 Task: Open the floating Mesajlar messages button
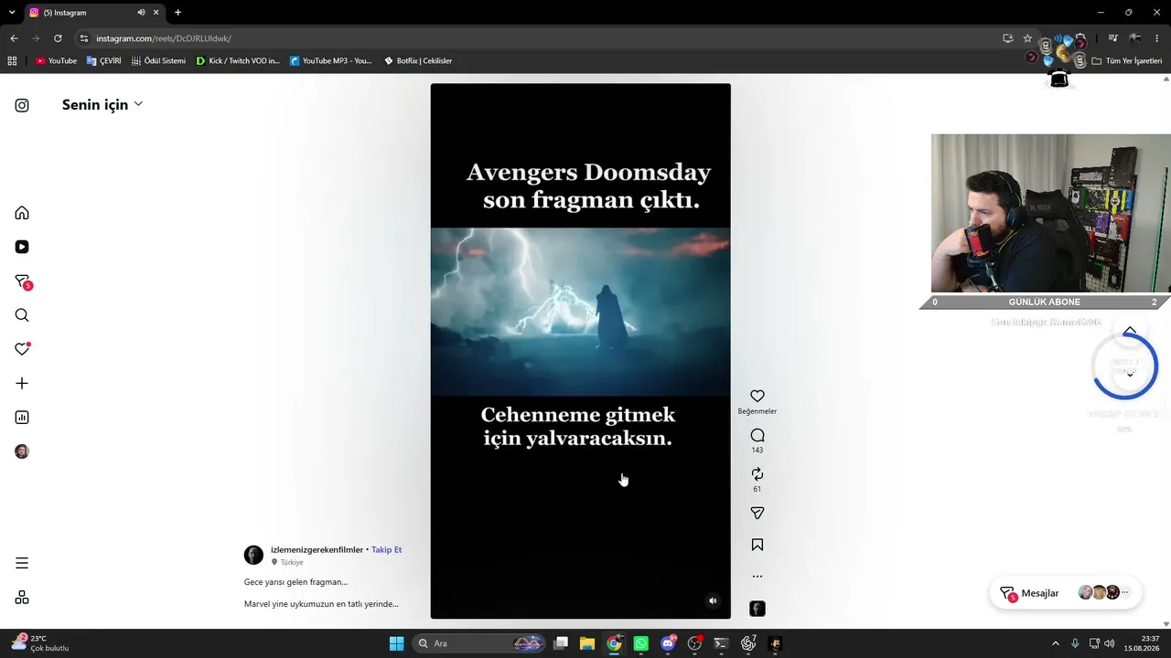click(1066, 593)
